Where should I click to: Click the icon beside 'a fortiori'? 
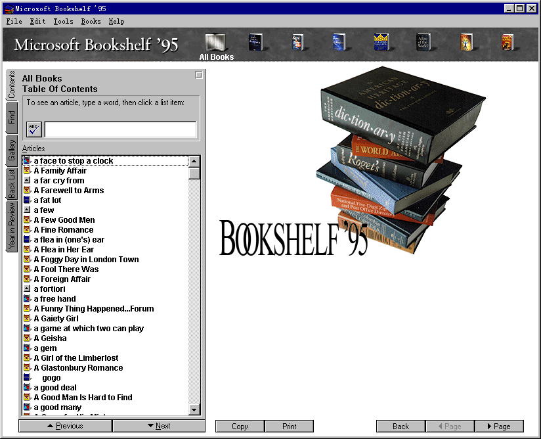[27, 289]
